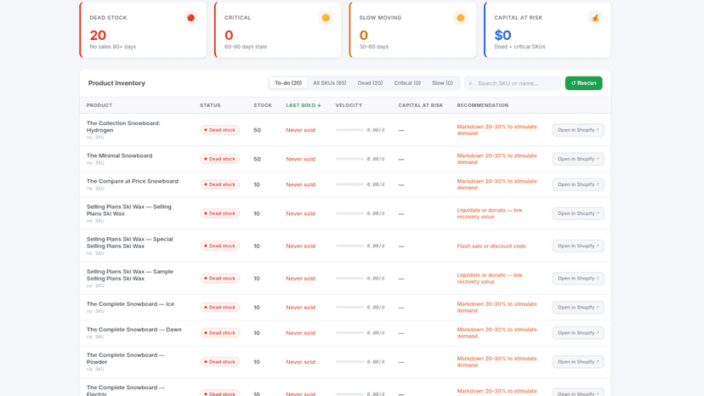Click the Capital at Risk column header

[x=421, y=105]
